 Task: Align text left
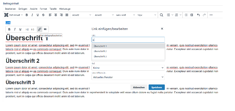50,15
